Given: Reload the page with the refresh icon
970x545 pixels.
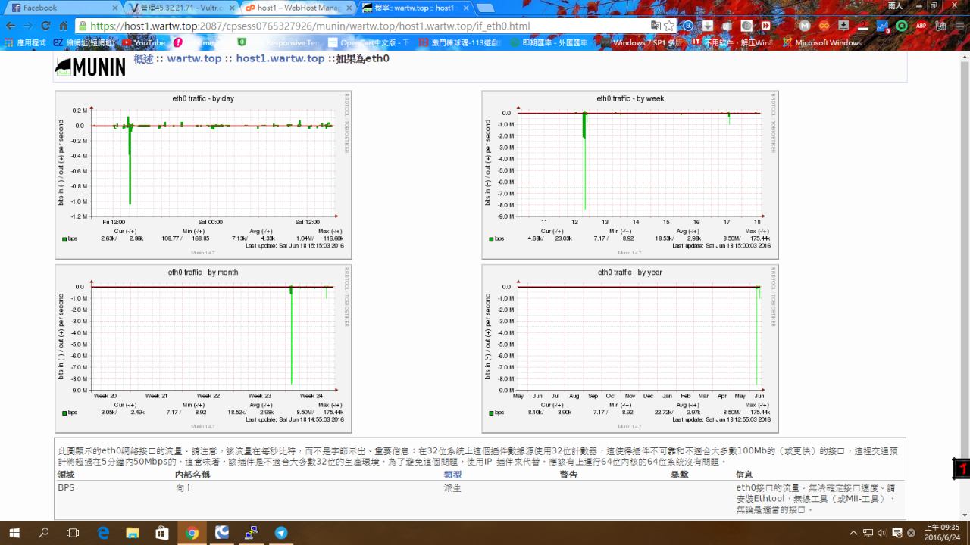Looking at the screenshot, I should tap(45, 26).
